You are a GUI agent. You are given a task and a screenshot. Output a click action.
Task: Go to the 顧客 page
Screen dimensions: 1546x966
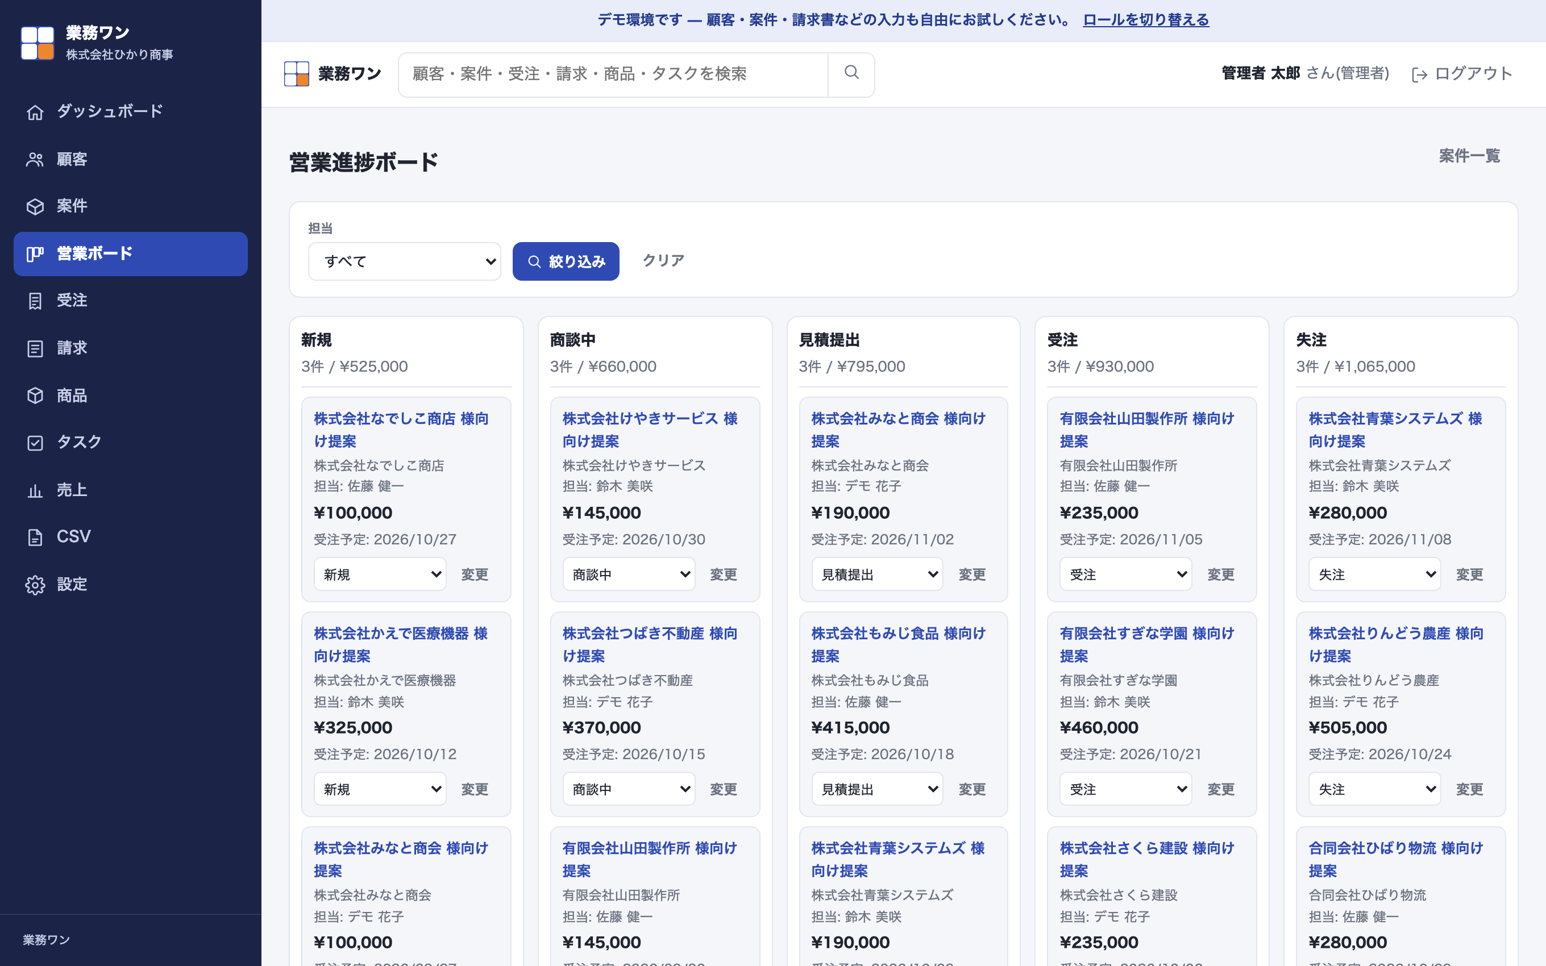(130, 159)
